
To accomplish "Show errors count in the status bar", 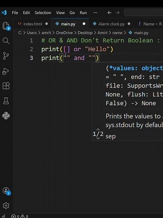I will tap(15, 216).
